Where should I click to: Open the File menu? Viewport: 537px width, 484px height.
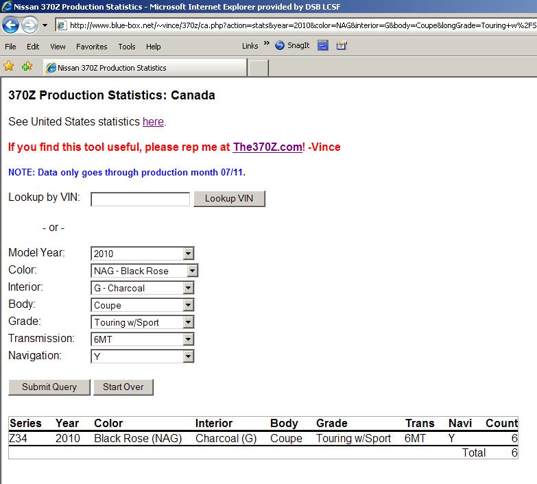click(10, 47)
